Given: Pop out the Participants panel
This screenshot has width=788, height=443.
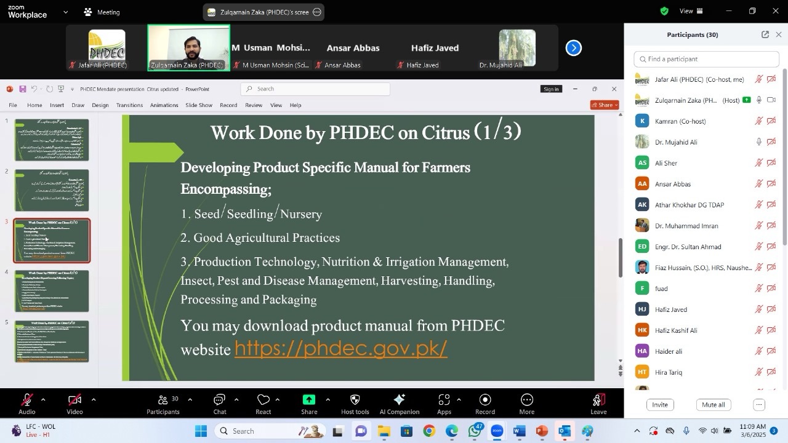Looking at the screenshot, I should (765, 35).
